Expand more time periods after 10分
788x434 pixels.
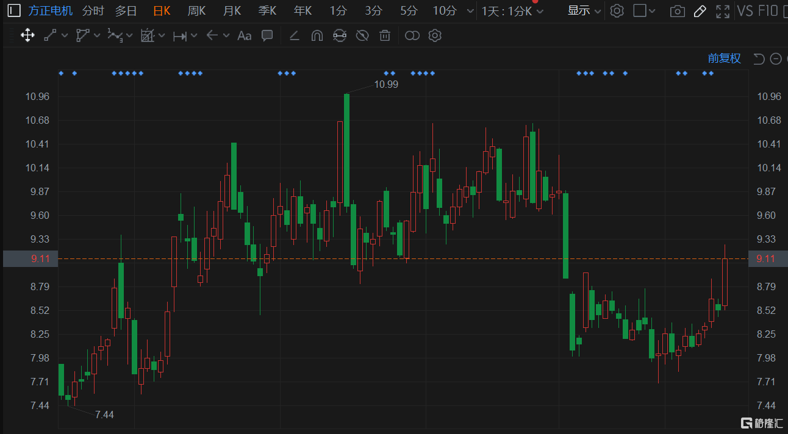pos(470,11)
